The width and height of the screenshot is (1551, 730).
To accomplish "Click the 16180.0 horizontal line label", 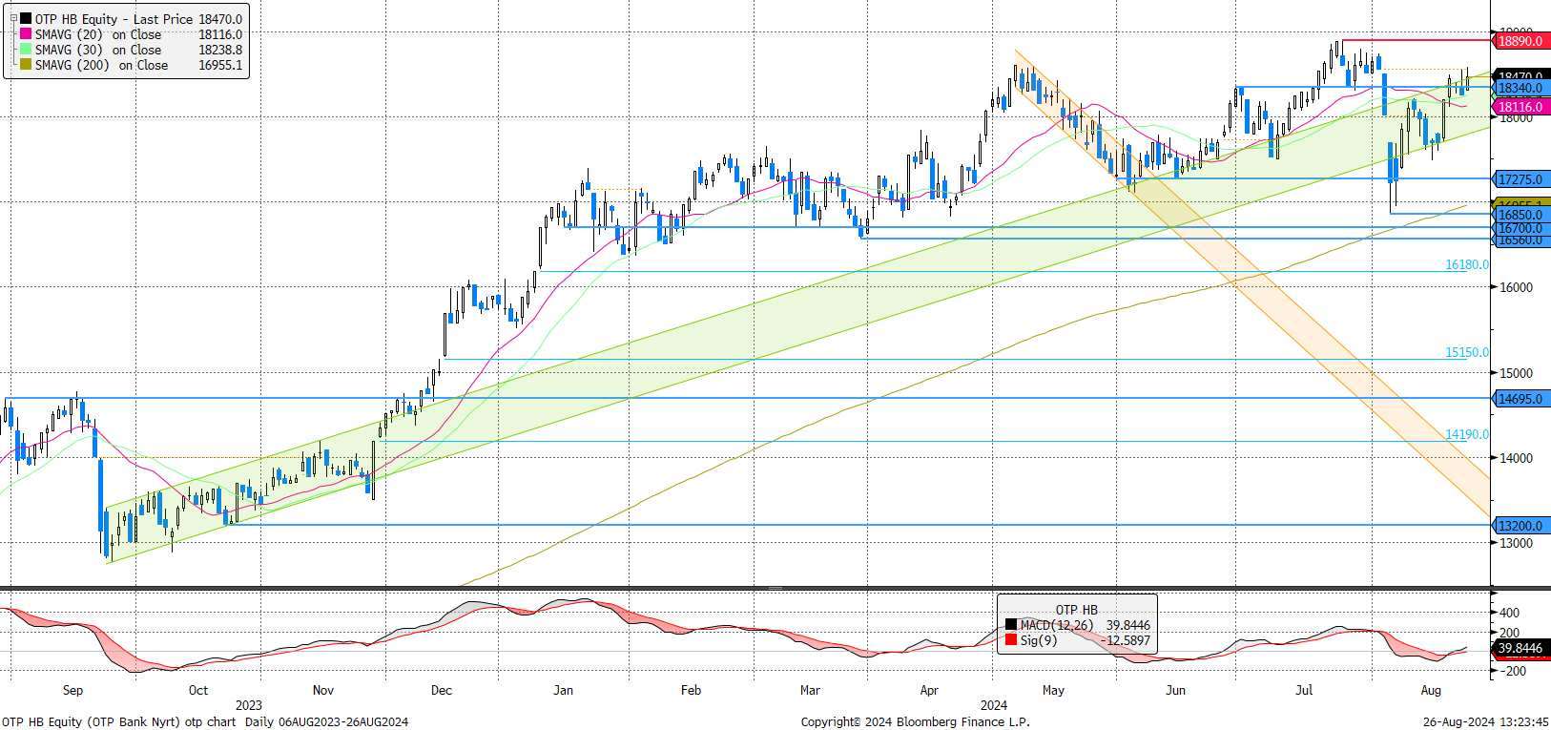I will pos(1467,264).
